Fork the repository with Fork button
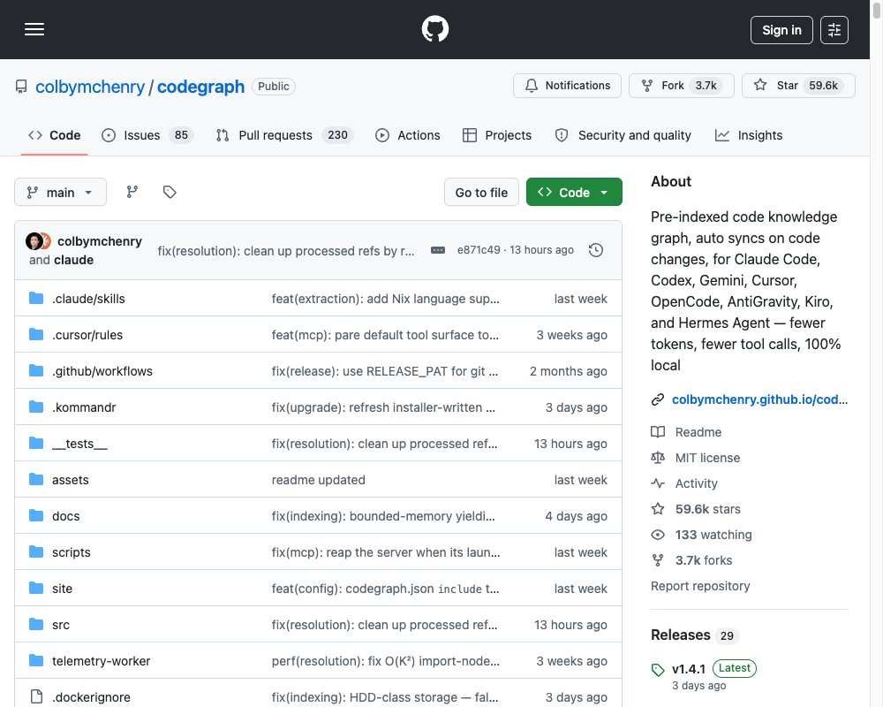883x707 pixels. 682,86
